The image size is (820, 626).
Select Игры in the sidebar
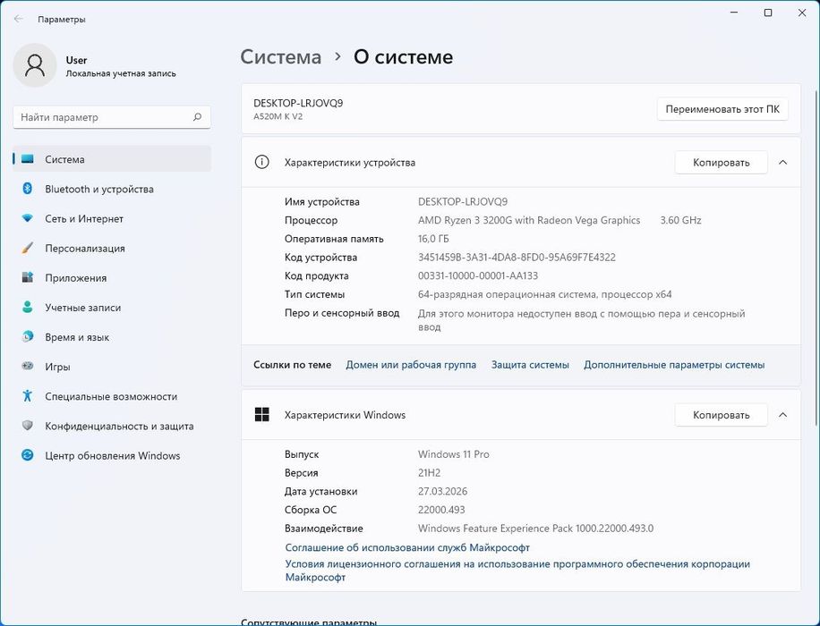pos(112,367)
